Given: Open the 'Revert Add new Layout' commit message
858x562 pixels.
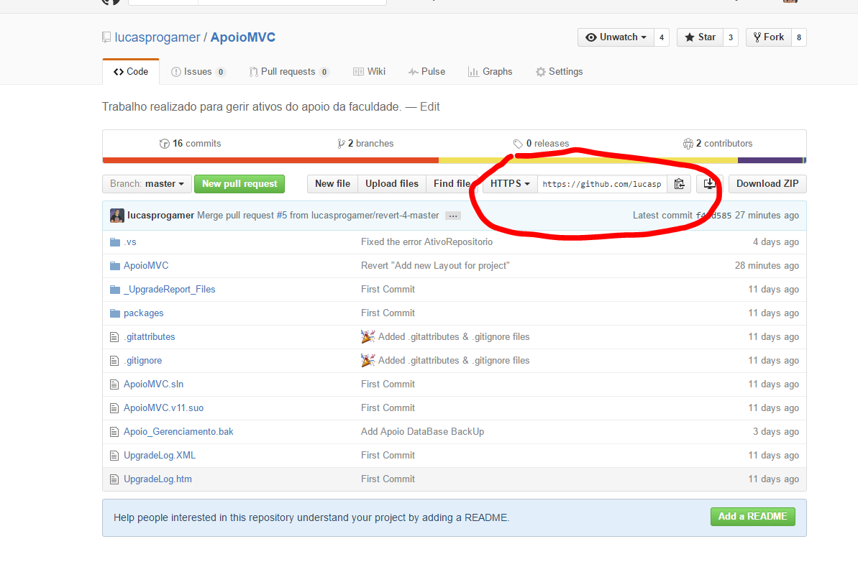Looking at the screenshot, I should [435, 266].
